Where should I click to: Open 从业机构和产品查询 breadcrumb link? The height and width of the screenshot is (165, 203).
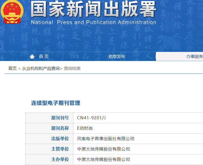pos(41,68)
